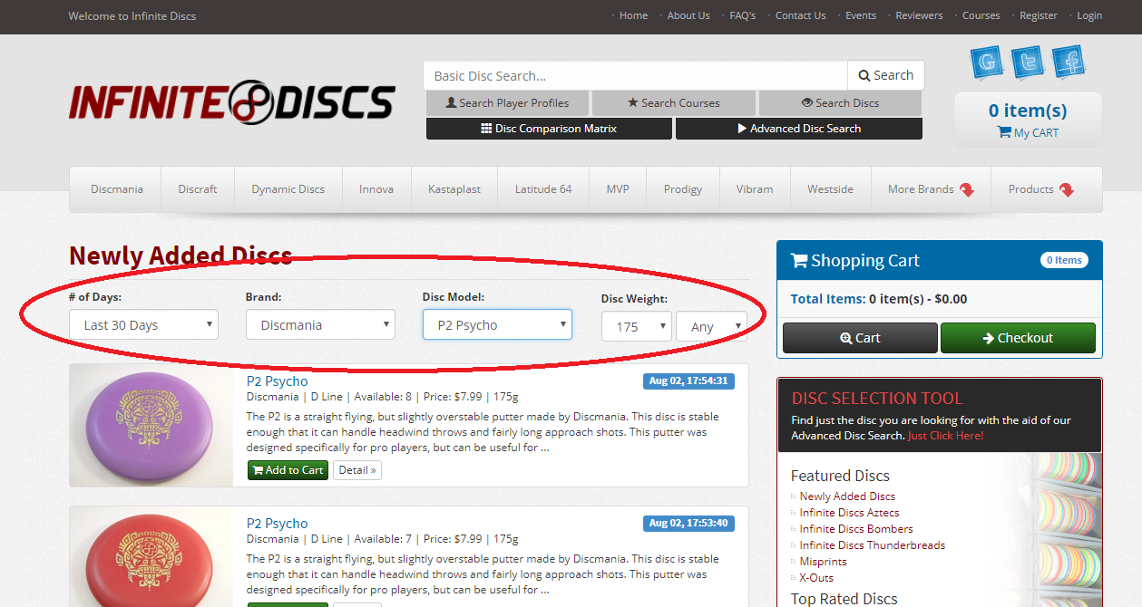Image resolution: width=1142 pixels, height=607 pixels.
Task: Open the 175 disc weight dropdown
Action: 636,326
